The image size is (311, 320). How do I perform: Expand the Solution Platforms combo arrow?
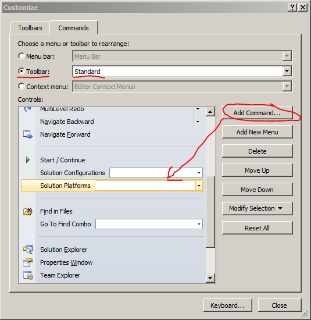click(199, 186)
